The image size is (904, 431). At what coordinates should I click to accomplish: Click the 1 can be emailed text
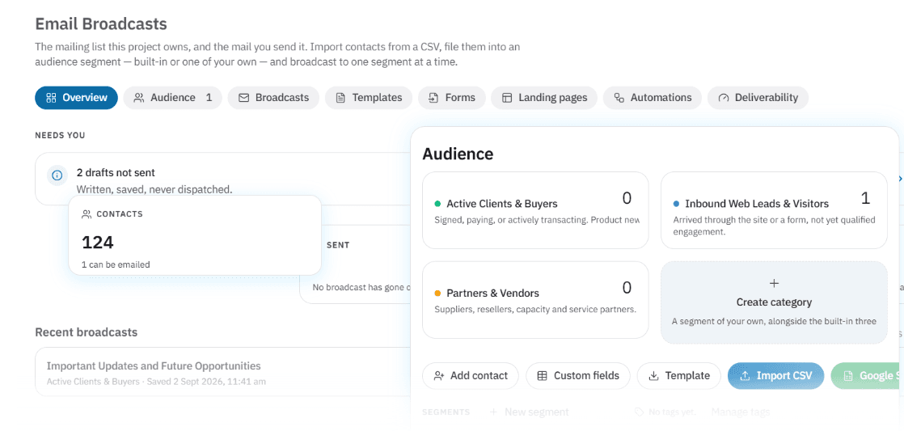(x=116, y=265)
